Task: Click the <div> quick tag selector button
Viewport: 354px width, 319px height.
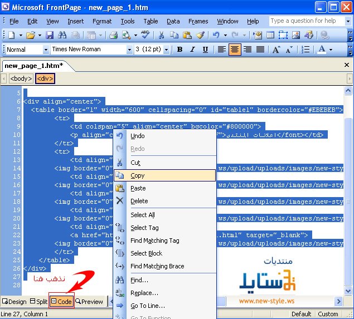Action: [x=45, y=78]
